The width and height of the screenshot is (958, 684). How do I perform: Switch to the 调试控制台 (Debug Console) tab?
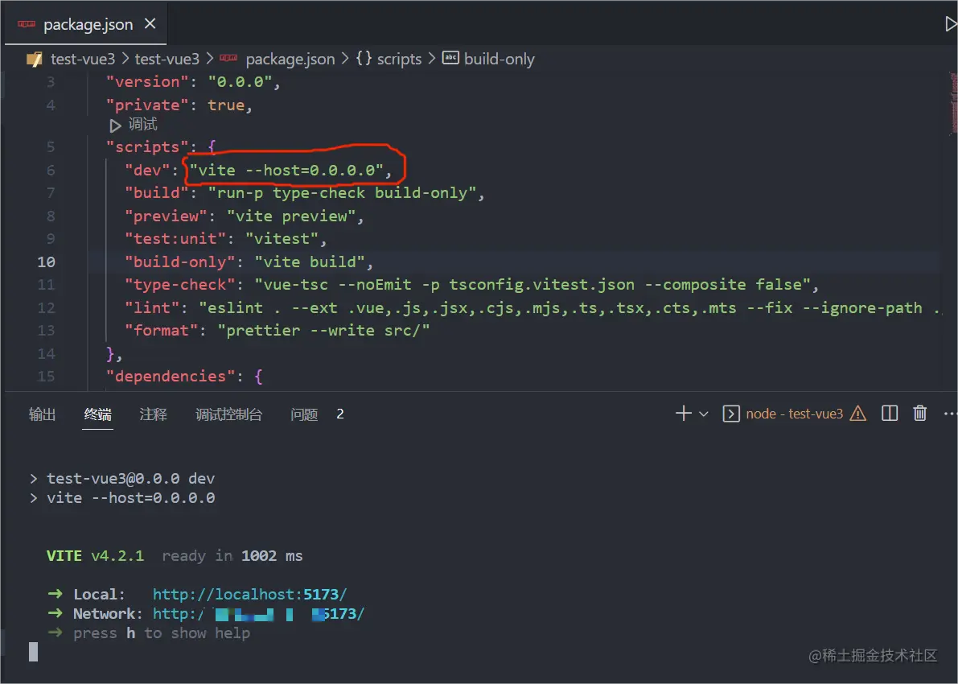click(x=228, y=414)
